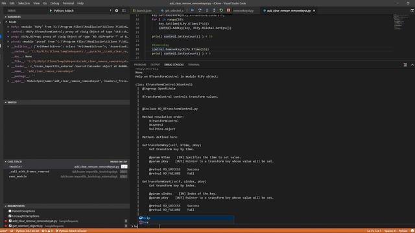Expand the __spec__ variable
This screenshot has height=233, width=415.
(8, 81)
